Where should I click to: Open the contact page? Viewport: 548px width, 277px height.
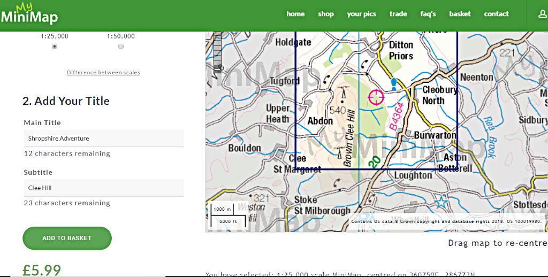coord(496,14)
